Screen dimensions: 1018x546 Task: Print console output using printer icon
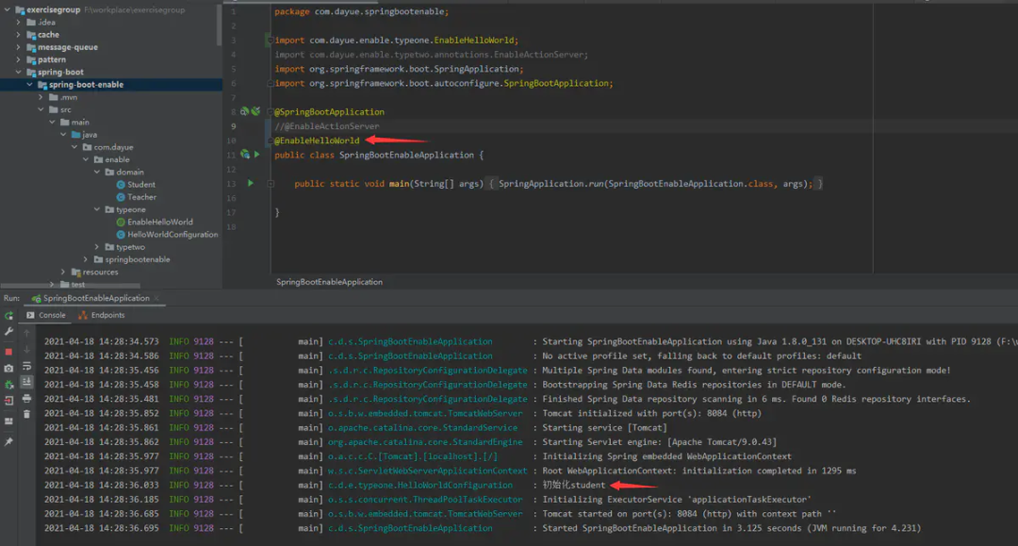(x=26, y=398)
